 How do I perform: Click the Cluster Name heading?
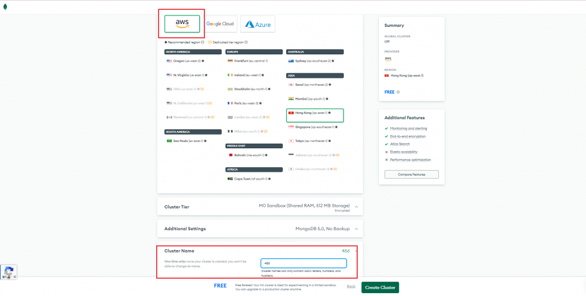[x=179, y=251]
